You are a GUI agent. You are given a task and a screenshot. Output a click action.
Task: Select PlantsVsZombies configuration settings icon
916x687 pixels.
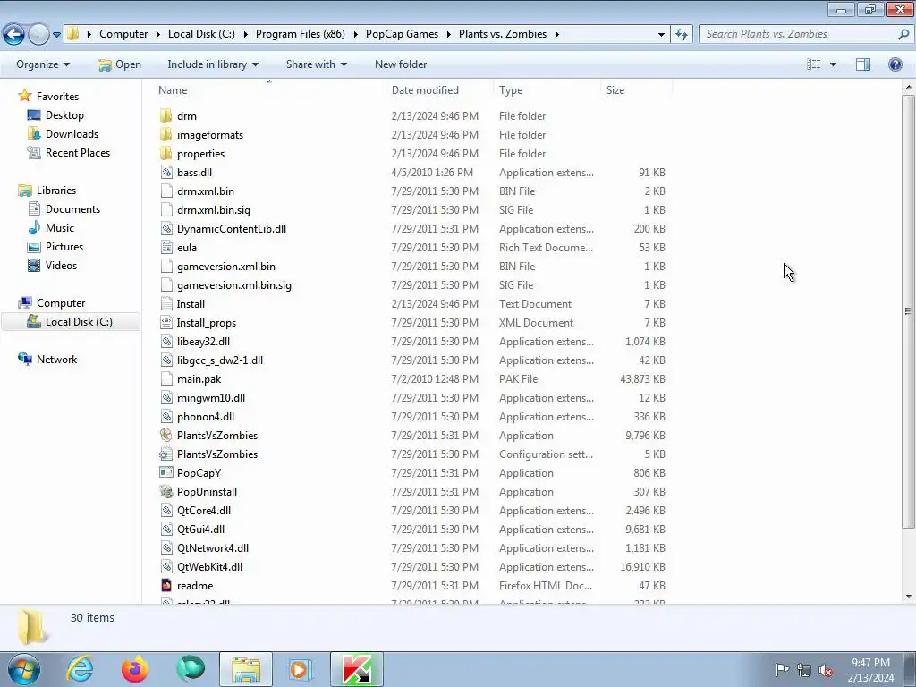click(165, 454)
